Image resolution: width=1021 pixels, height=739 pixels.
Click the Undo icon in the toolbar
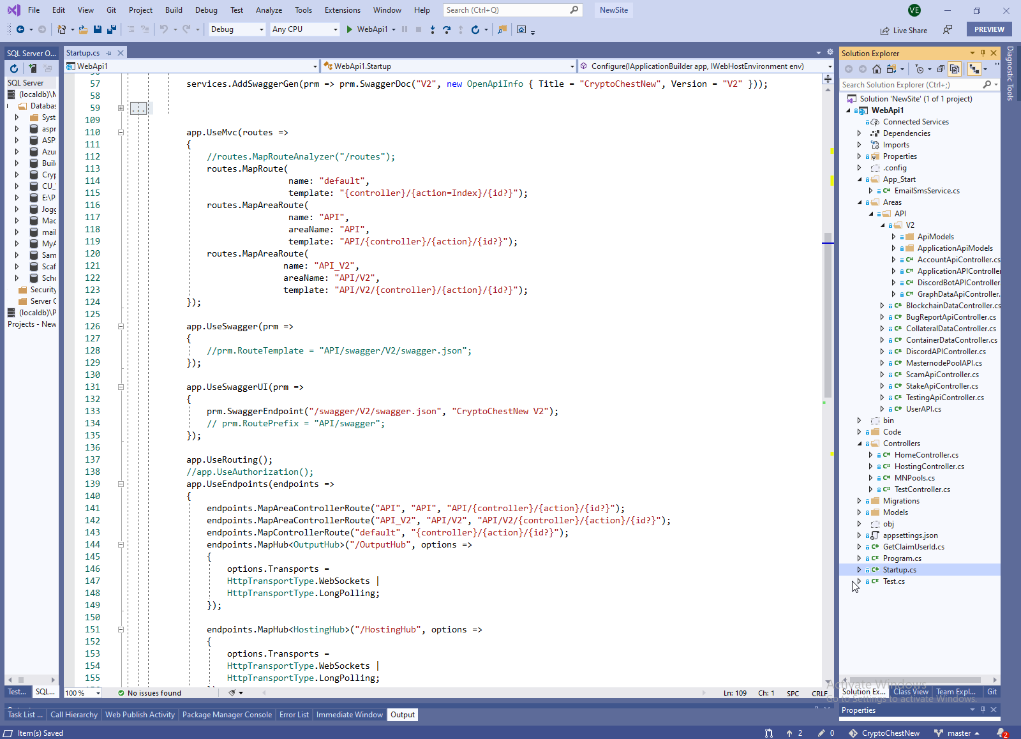[x=164, y=29]
